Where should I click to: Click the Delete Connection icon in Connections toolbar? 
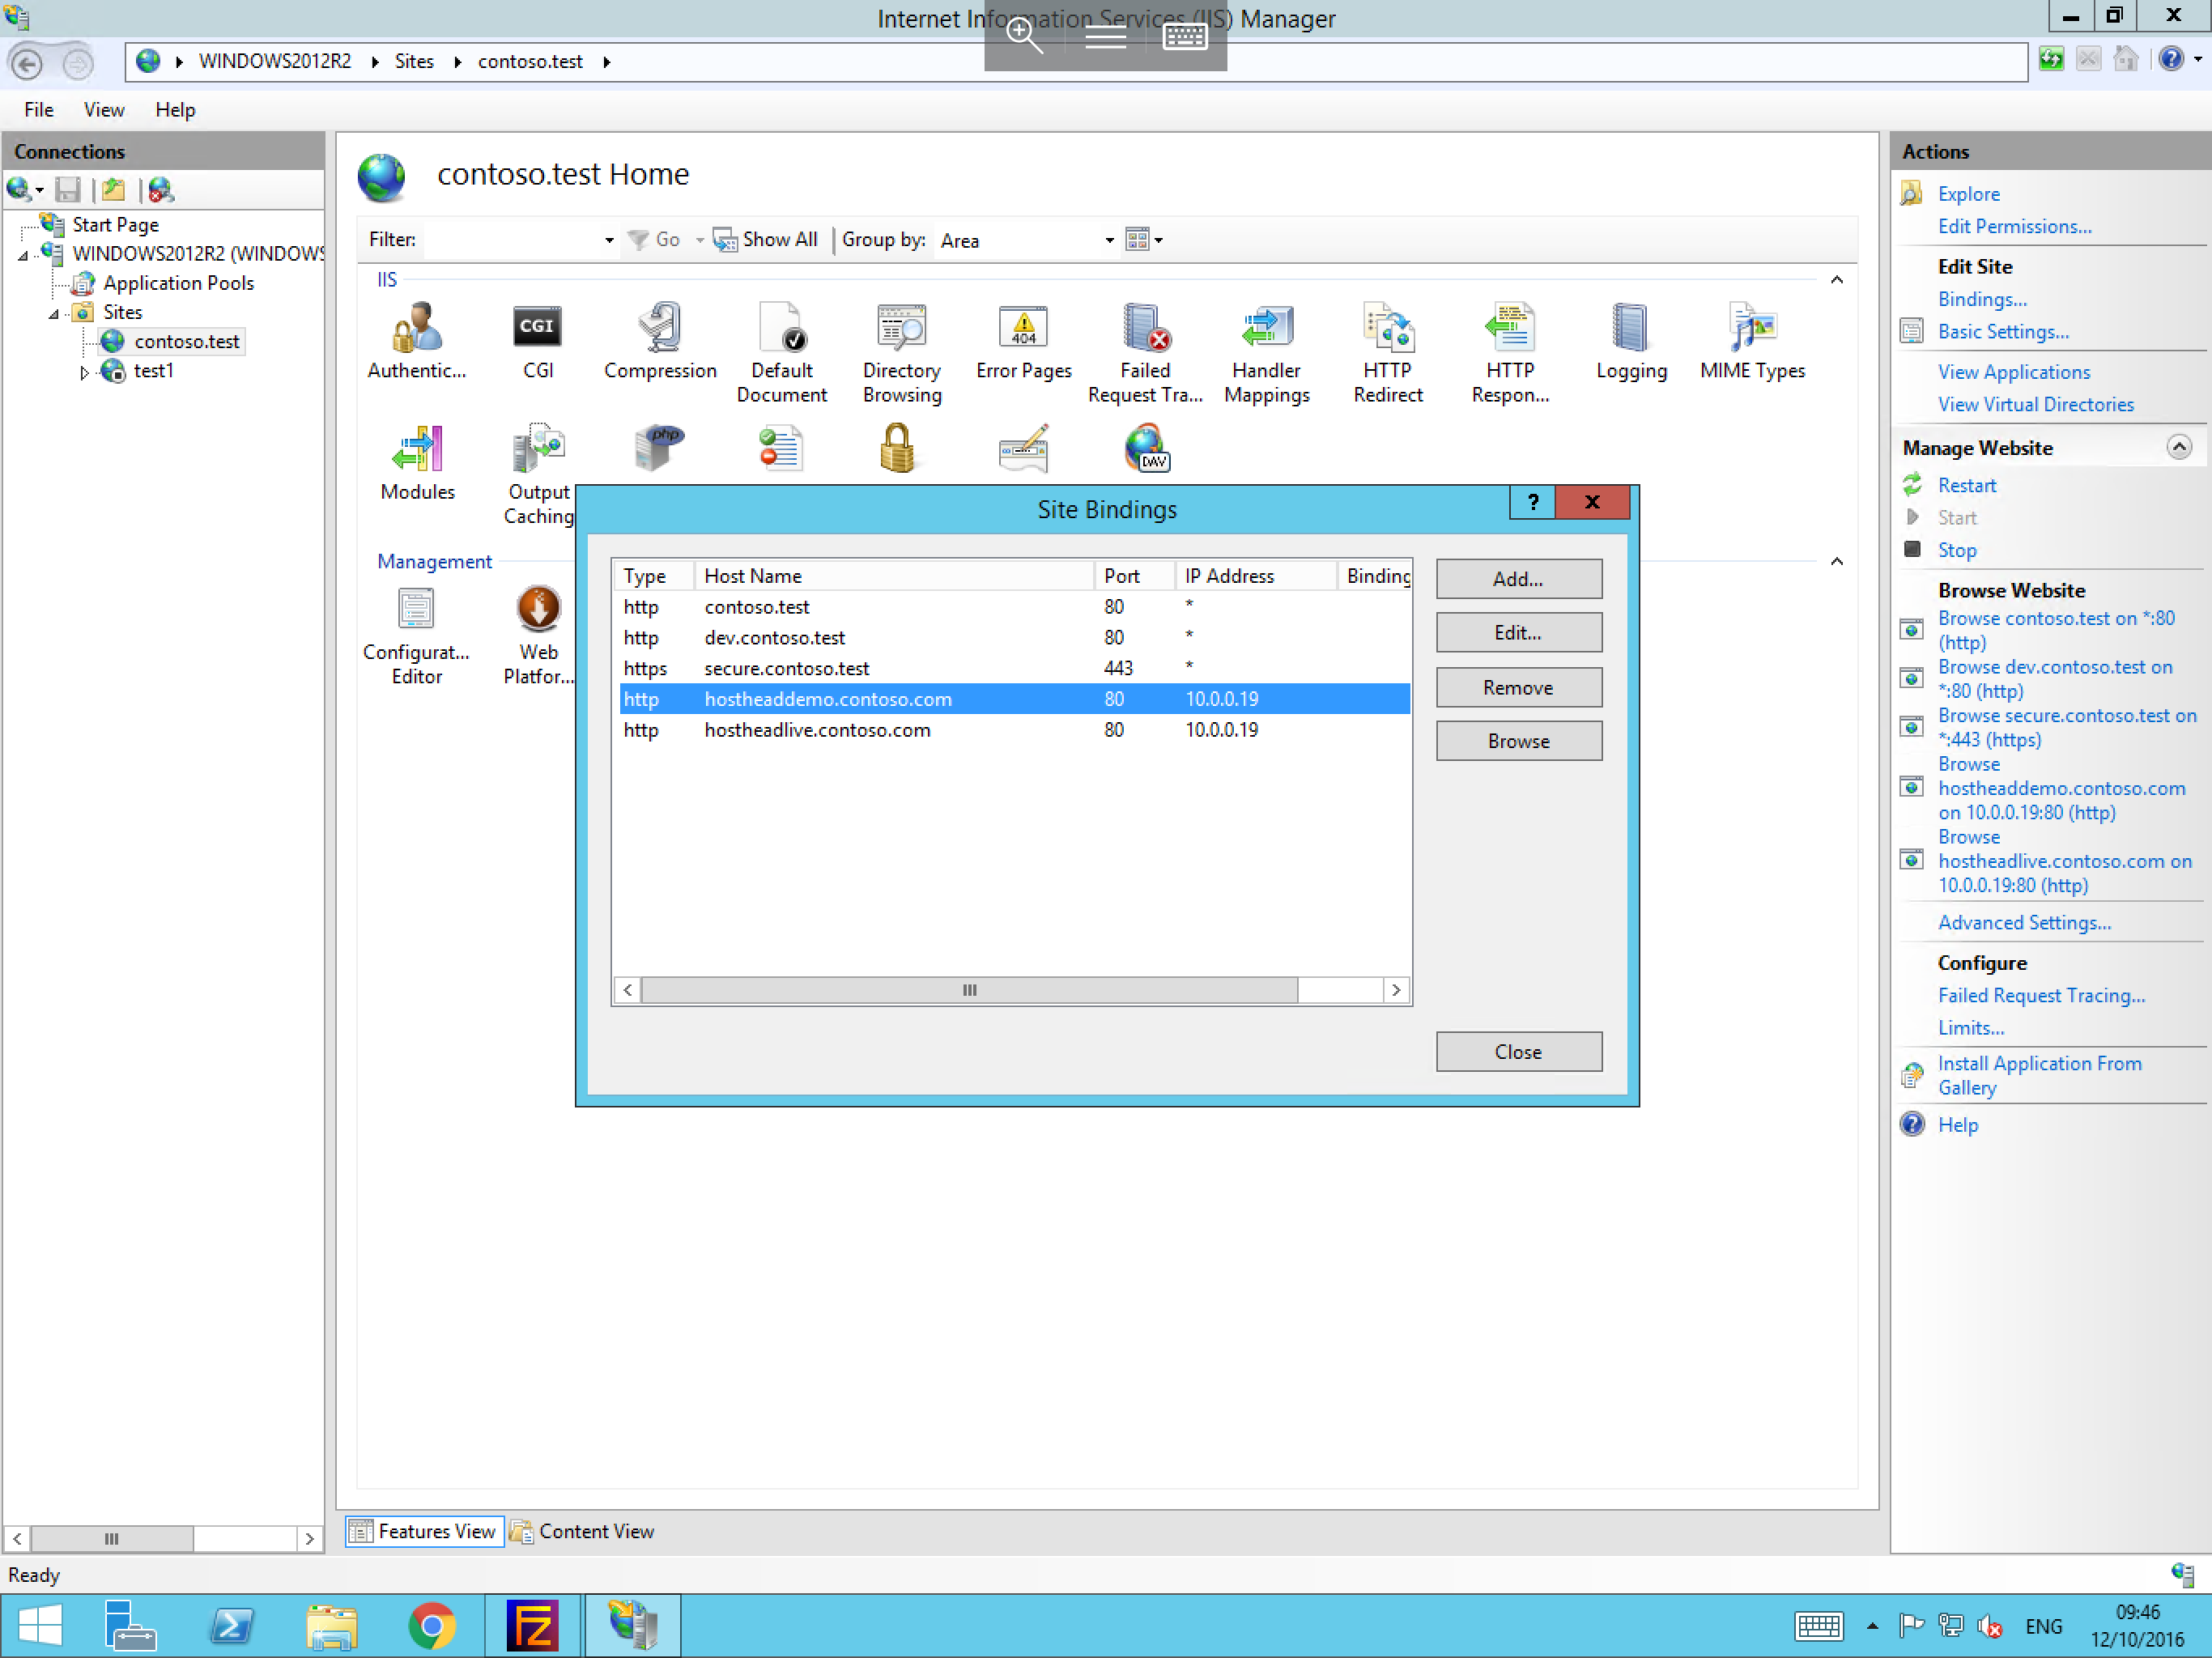click(x=160, y=189)
